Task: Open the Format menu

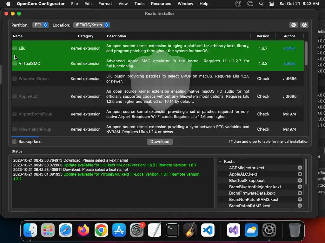Action: pyautogui.click(x=105, y=4)
